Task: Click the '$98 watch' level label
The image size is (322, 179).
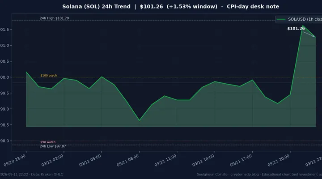Action: tap(48, 142)
